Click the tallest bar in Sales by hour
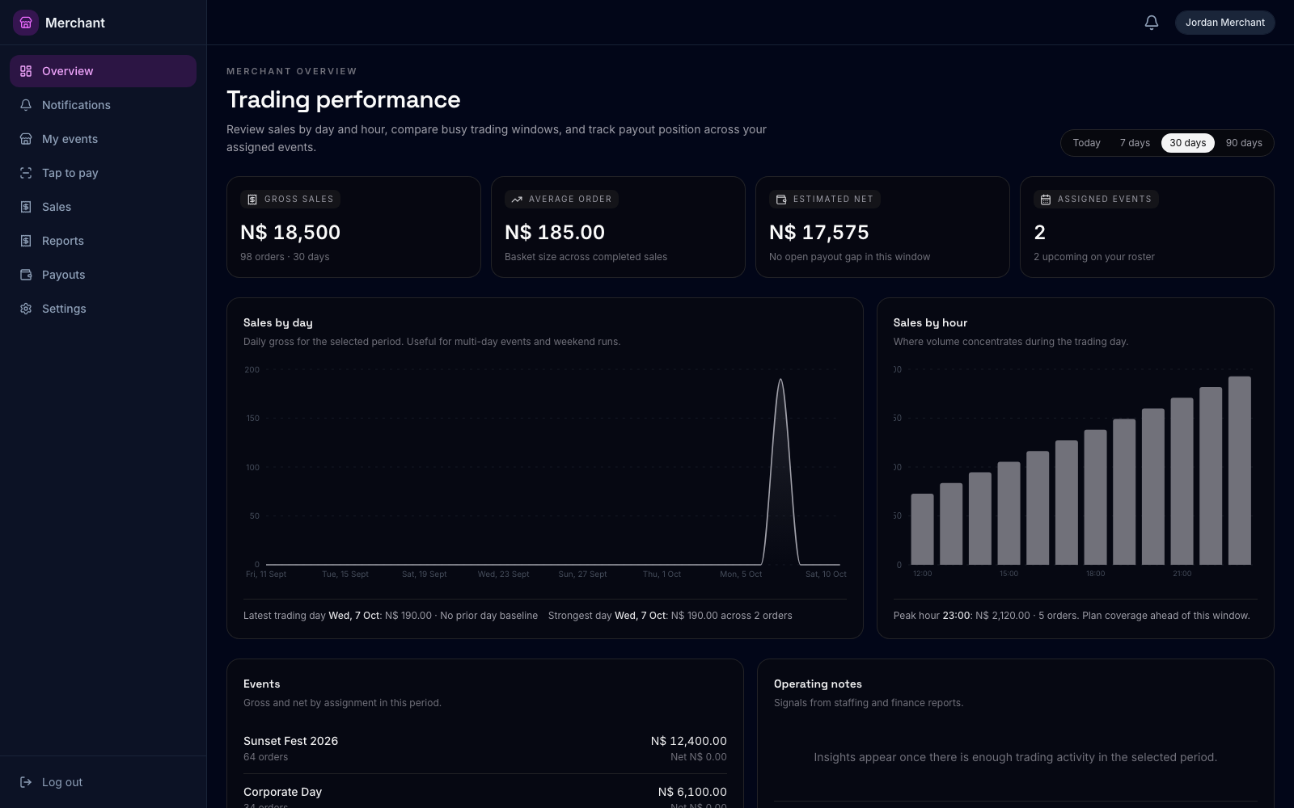This screenshot has width=1294, height=808. coord(1239,470)
